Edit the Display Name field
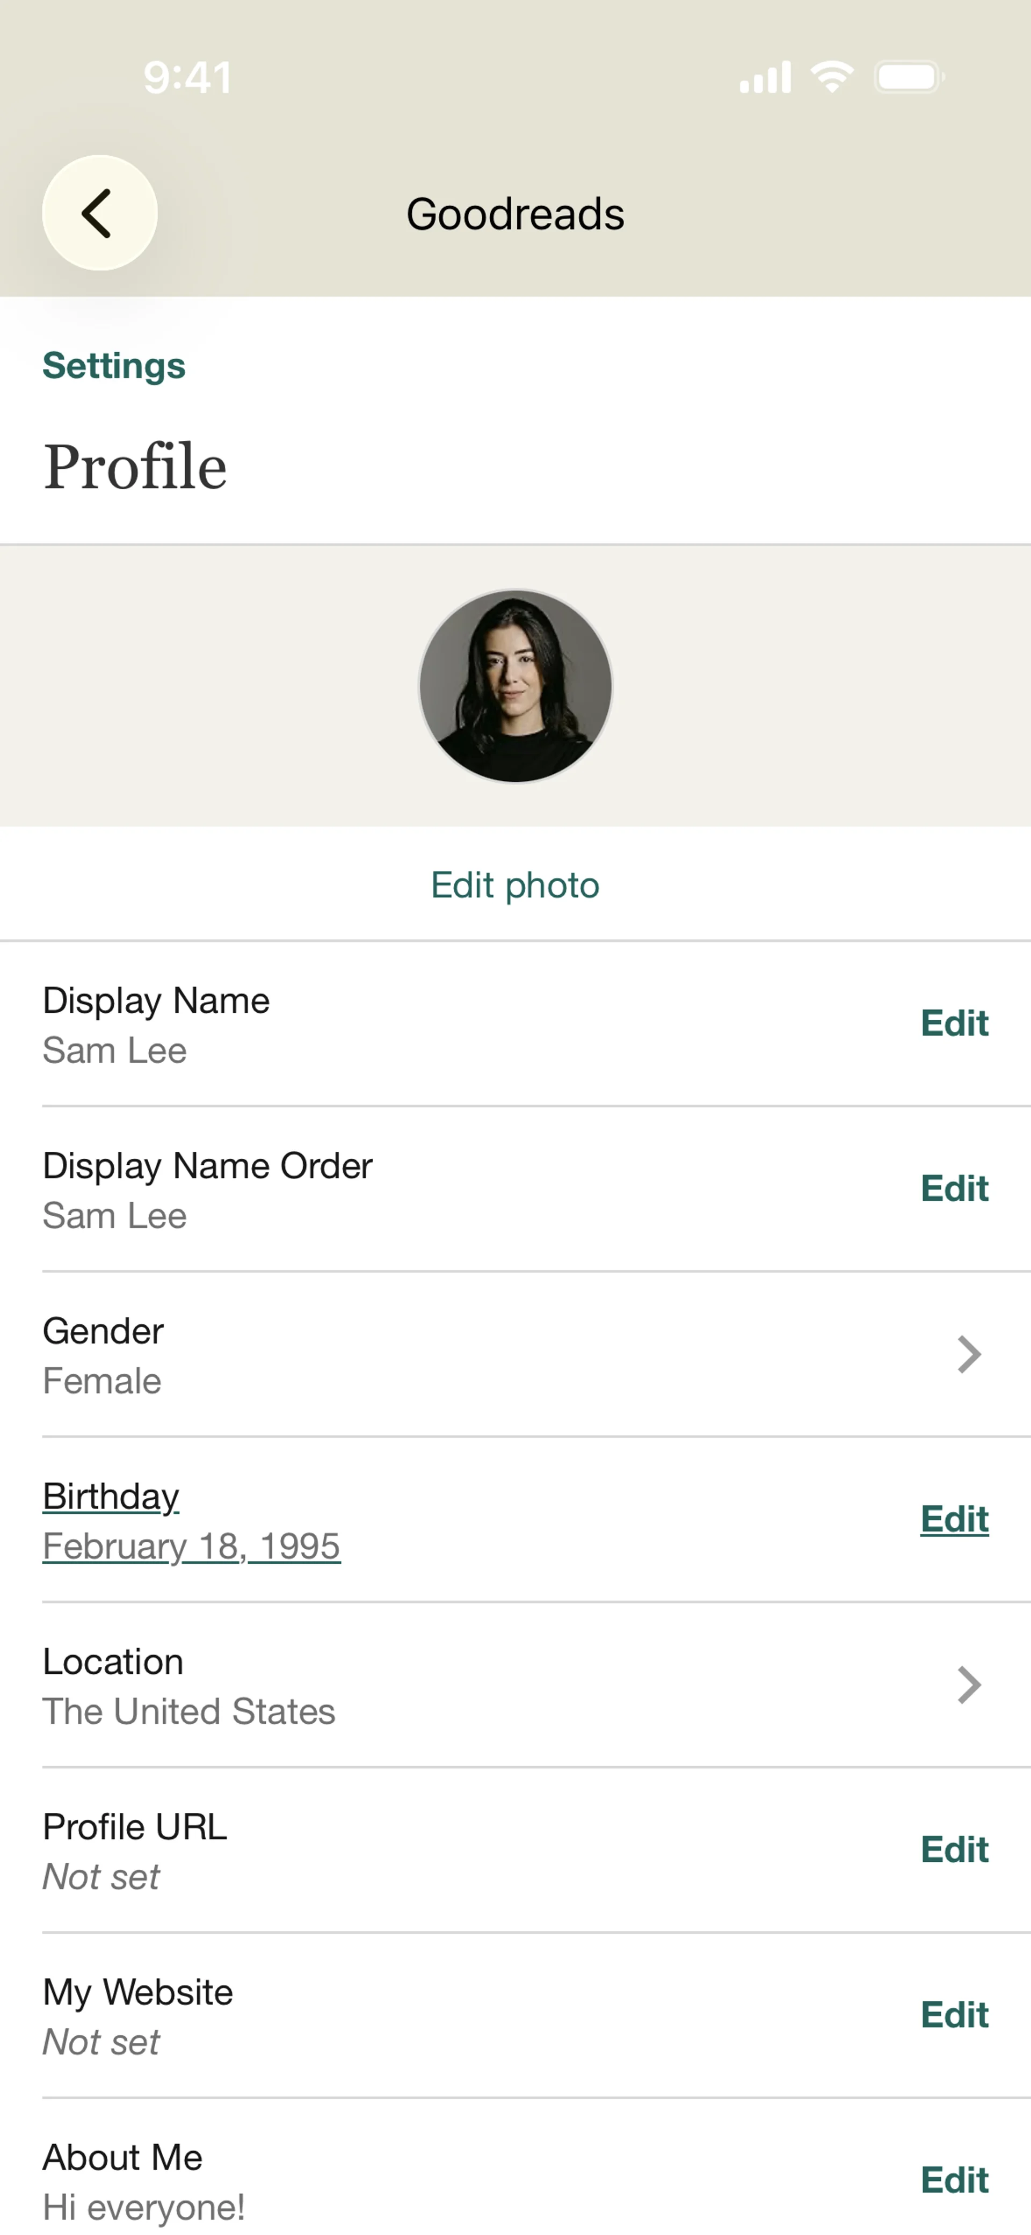The image size is (1031, 2235). 954,1023
